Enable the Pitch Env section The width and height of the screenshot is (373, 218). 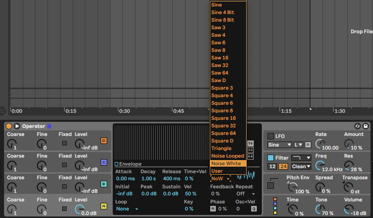[x=270, y=186]
